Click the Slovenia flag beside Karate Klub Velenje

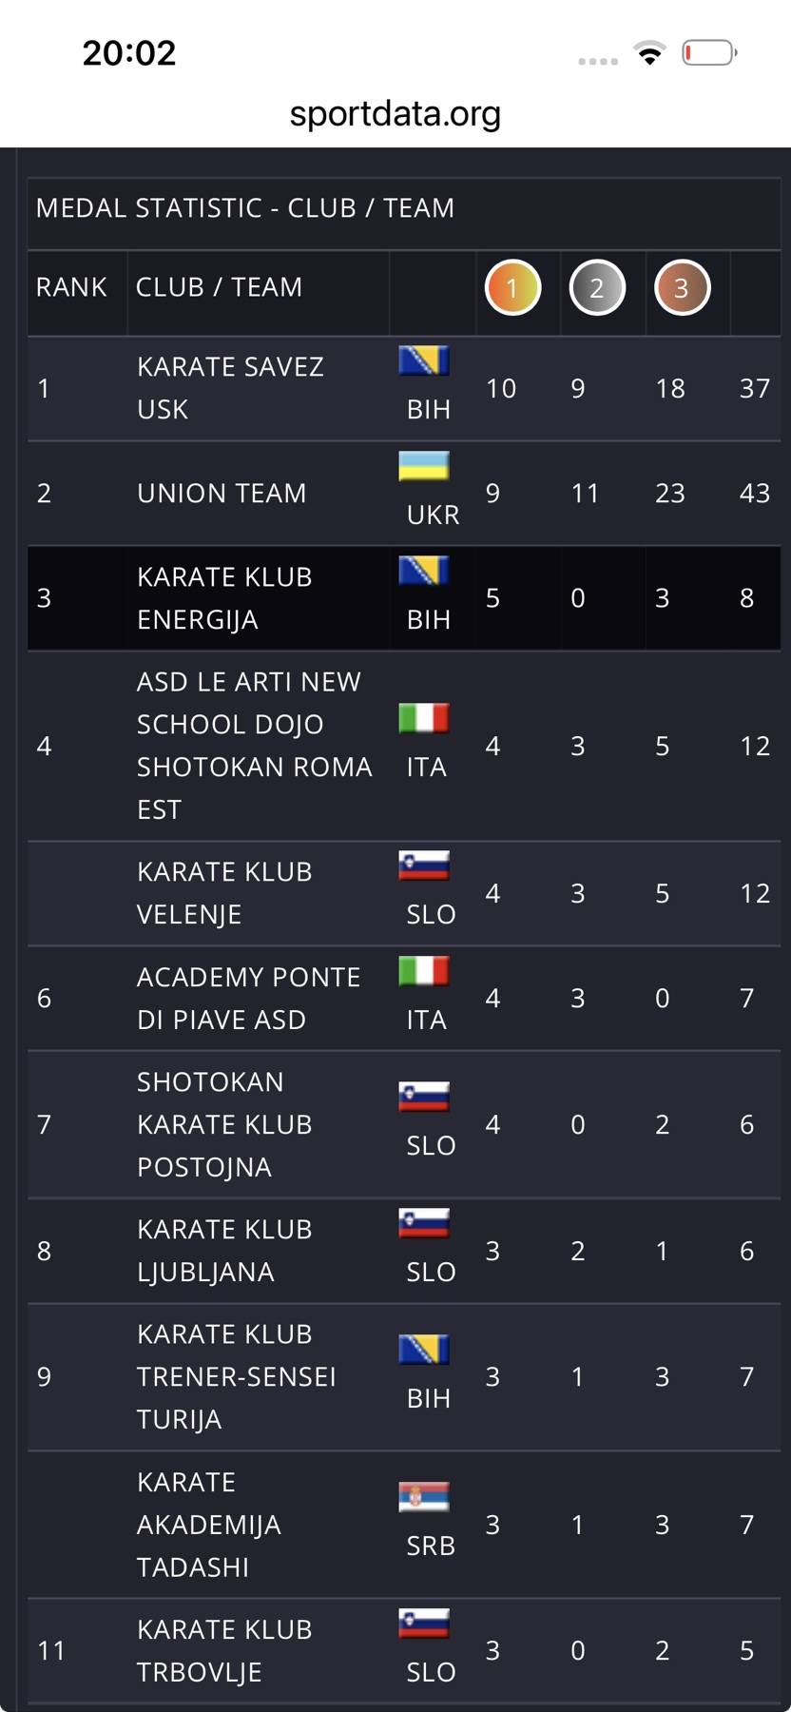[x=423, y=866]
